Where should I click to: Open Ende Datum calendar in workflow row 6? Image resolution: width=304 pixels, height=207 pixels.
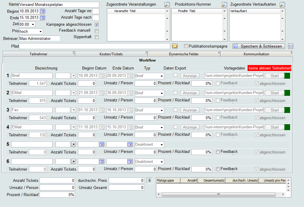tap(130, 161)
